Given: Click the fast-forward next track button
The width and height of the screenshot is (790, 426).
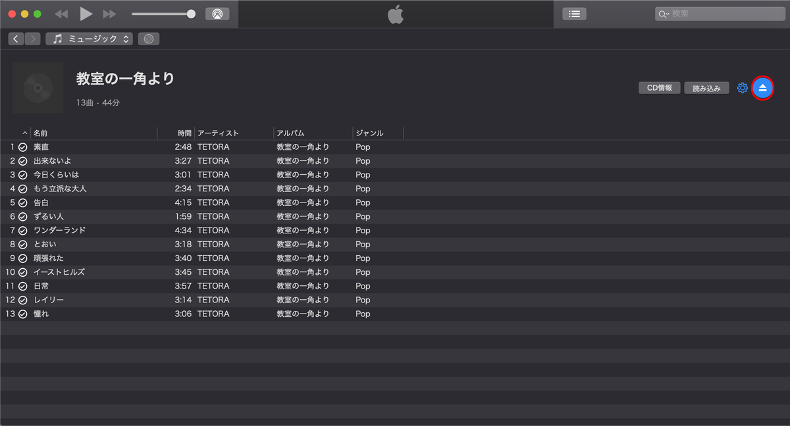Looking at the screenshot, I should click(110, 14).
